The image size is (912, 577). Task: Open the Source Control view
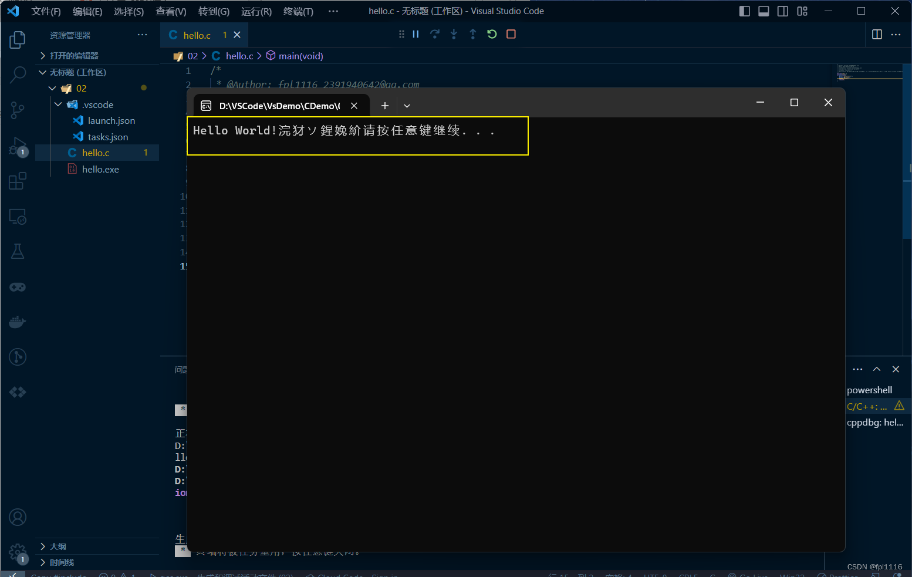tap(17, 110)
